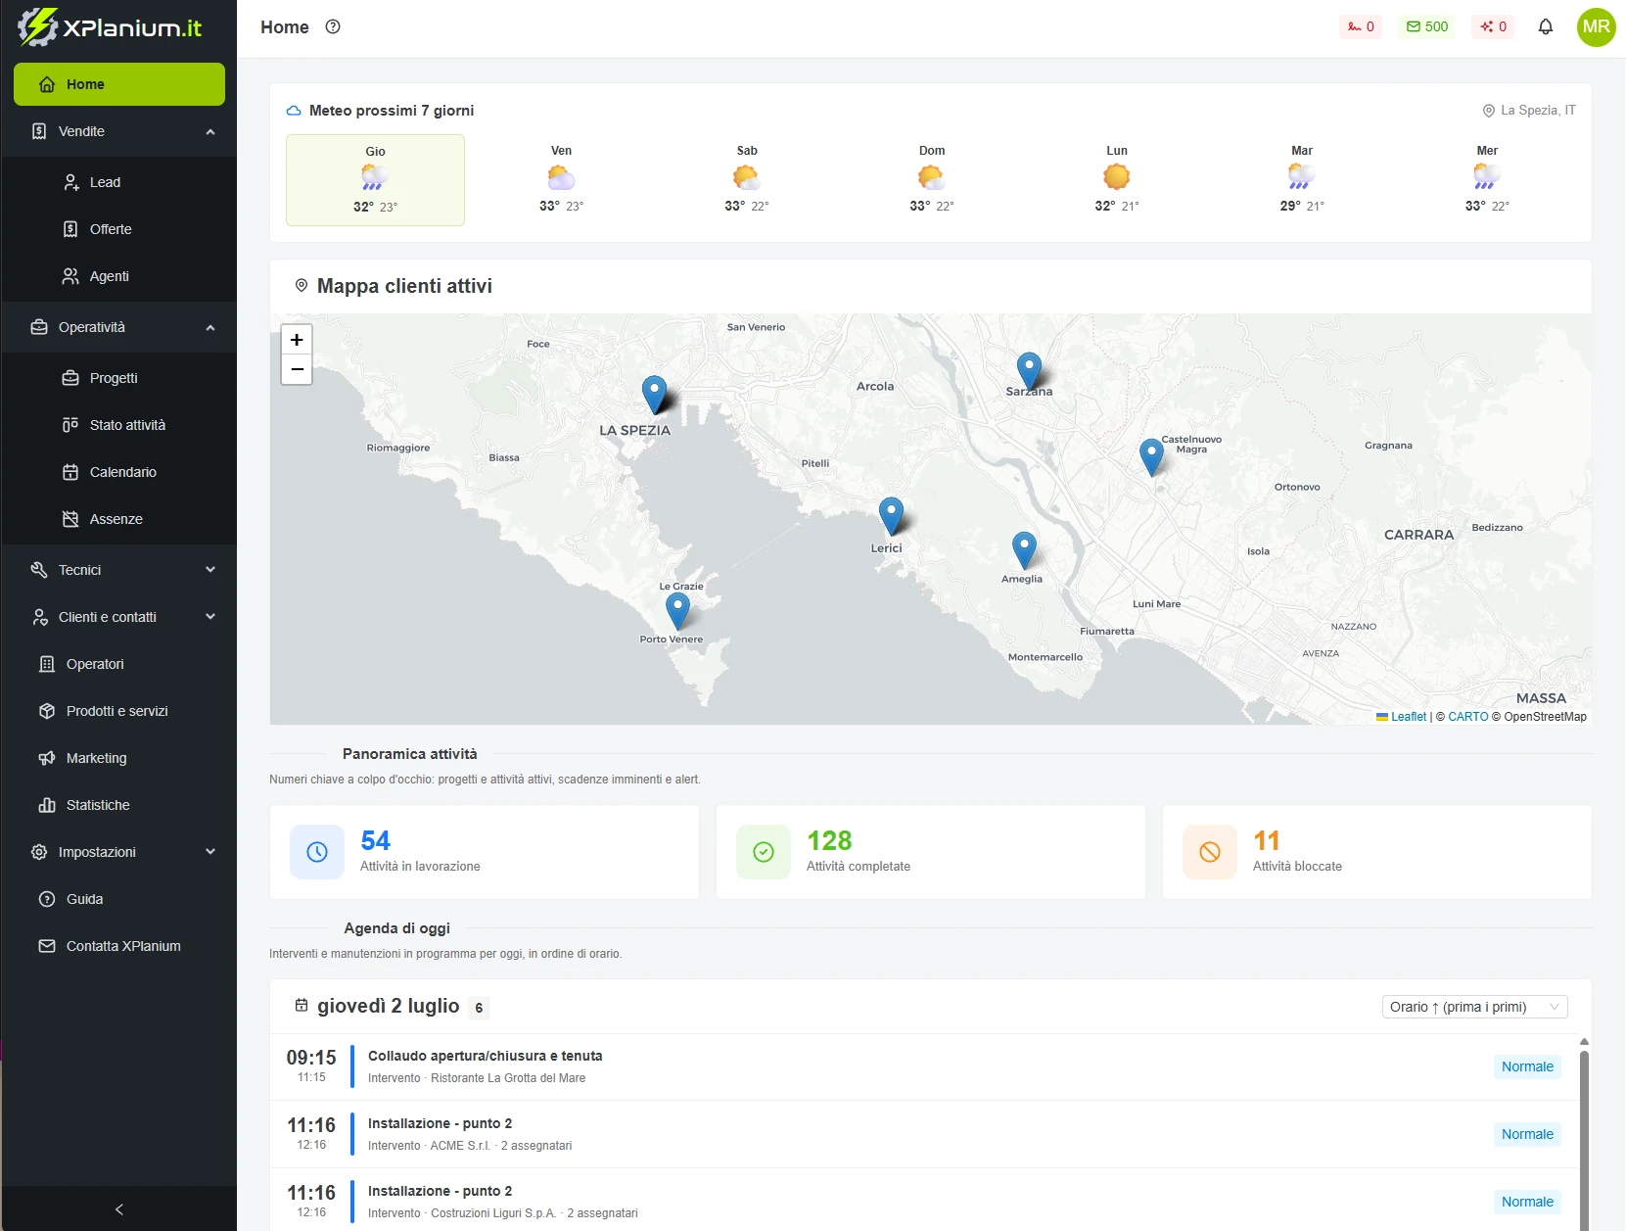Open Assenze in the sidebar
The height and width of the screenshot is (1231, 1626).
(119, 519)
